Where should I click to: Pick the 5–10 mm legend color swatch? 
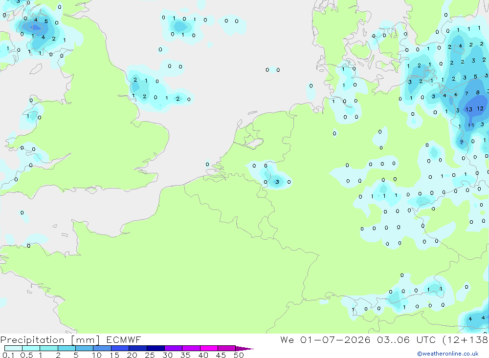pyautogui.click(x=85, y=348)
